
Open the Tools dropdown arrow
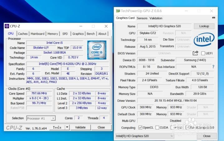coord(67,127)
